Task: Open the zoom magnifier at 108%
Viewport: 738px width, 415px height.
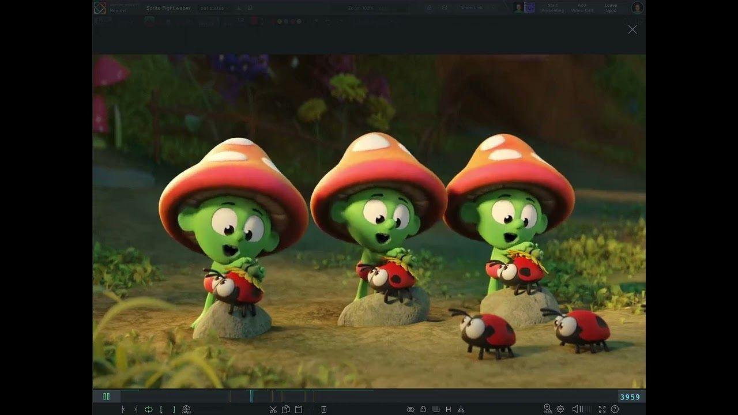Action: coord(547,409)
